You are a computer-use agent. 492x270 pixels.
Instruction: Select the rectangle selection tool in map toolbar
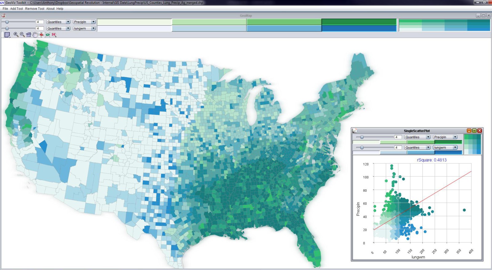pyautogui.click(x=7, y=35)
